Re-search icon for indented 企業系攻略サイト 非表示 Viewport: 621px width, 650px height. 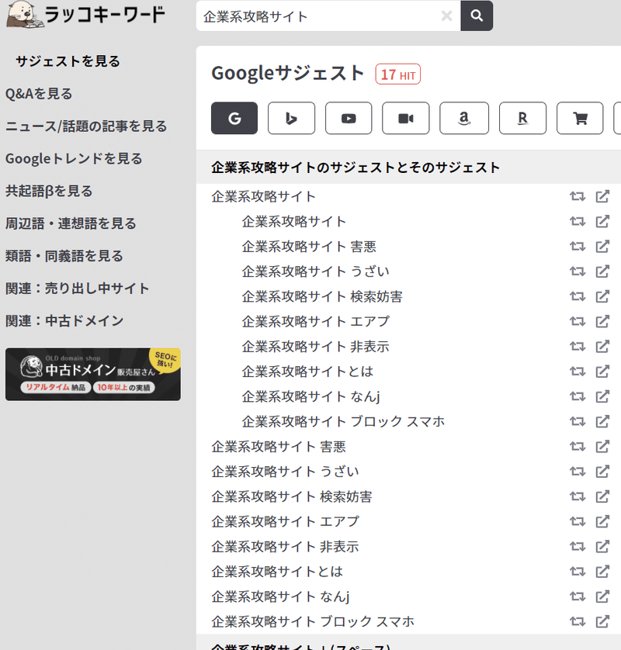[578, 347]
